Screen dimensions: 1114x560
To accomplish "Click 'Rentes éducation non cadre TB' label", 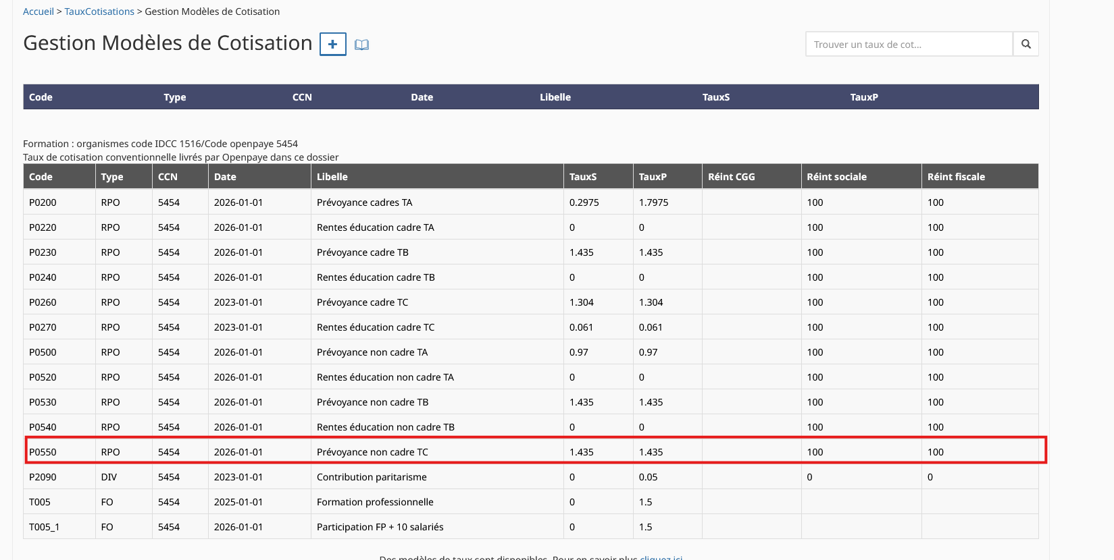I will click(386, 427).
